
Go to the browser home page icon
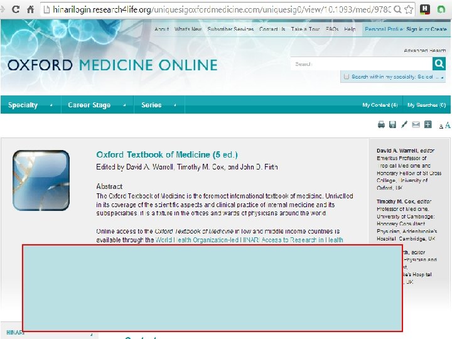pos(31,9)
